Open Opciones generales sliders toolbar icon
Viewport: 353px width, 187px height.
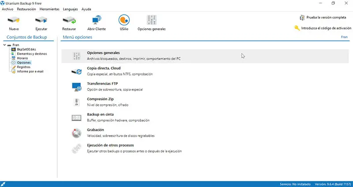click(151, 20)
